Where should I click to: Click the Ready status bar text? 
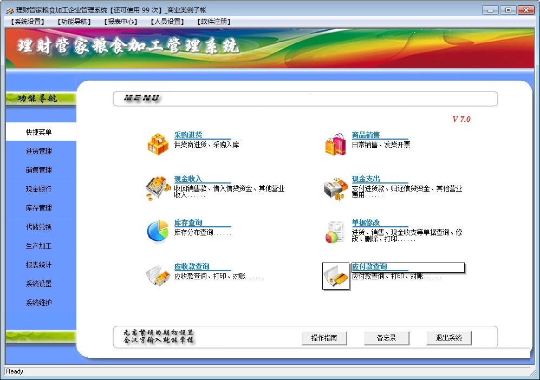click(x=15, y=371)
